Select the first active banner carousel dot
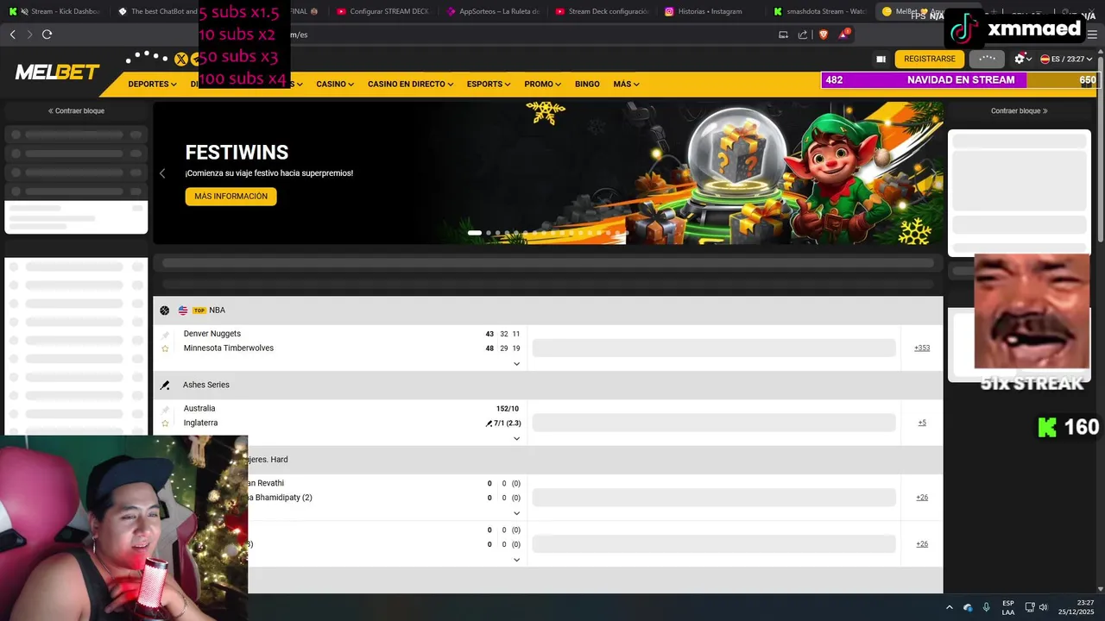 pos(475,233)
